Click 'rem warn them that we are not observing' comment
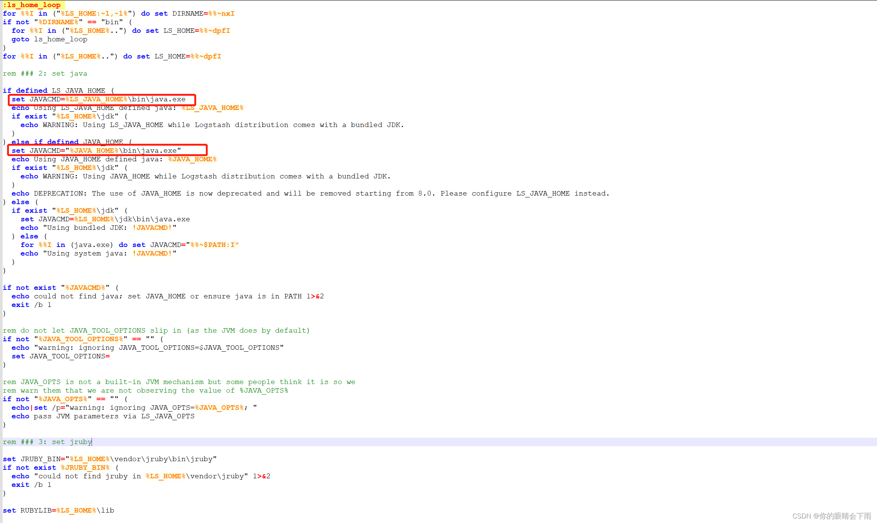Viewport: 877px width, 523px height. [146, 390]
